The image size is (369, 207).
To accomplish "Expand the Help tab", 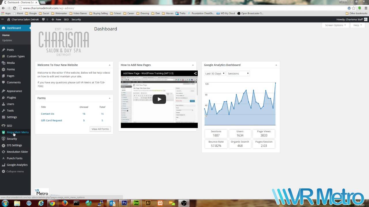I will [x=358, y=25].
